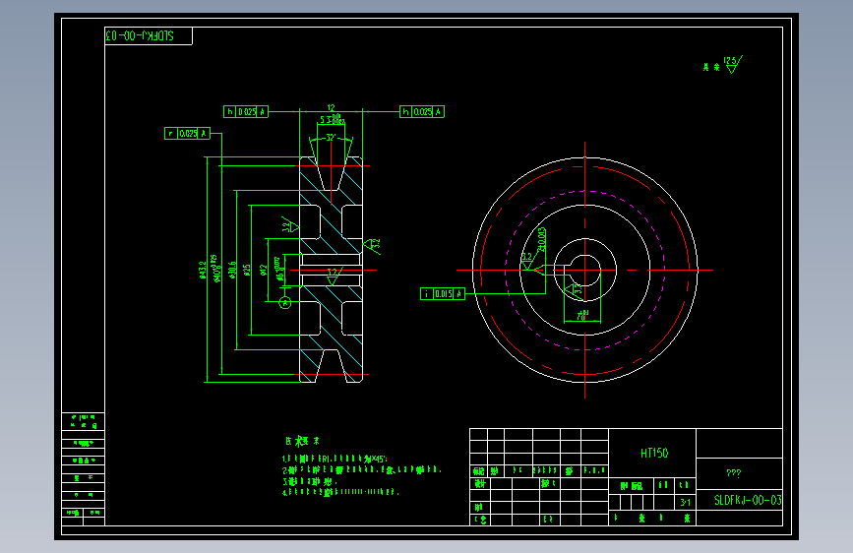Select the ø43.2 outer diameter dimension
This screenshot has width=853, height=553.
[x=203, y=270]
